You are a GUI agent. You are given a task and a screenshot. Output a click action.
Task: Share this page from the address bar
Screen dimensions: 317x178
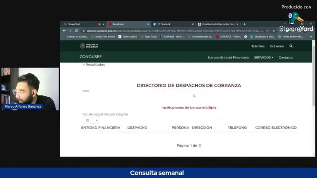268,31
